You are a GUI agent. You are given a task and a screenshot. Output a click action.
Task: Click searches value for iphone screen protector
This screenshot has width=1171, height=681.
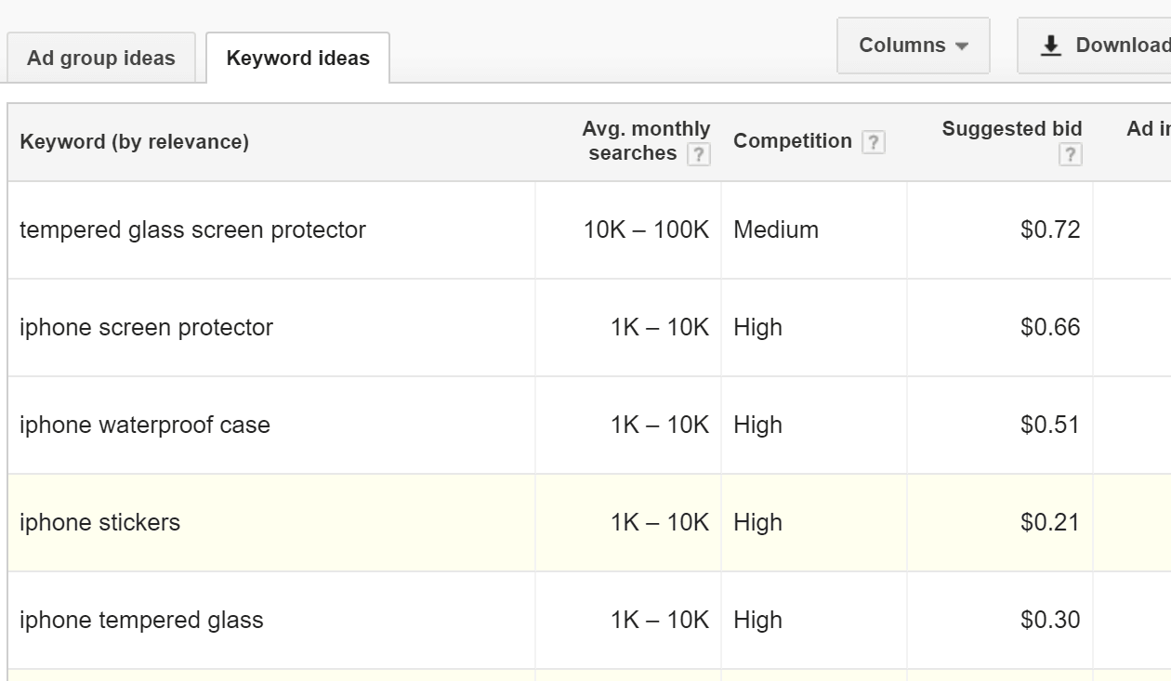pos(660,327)
